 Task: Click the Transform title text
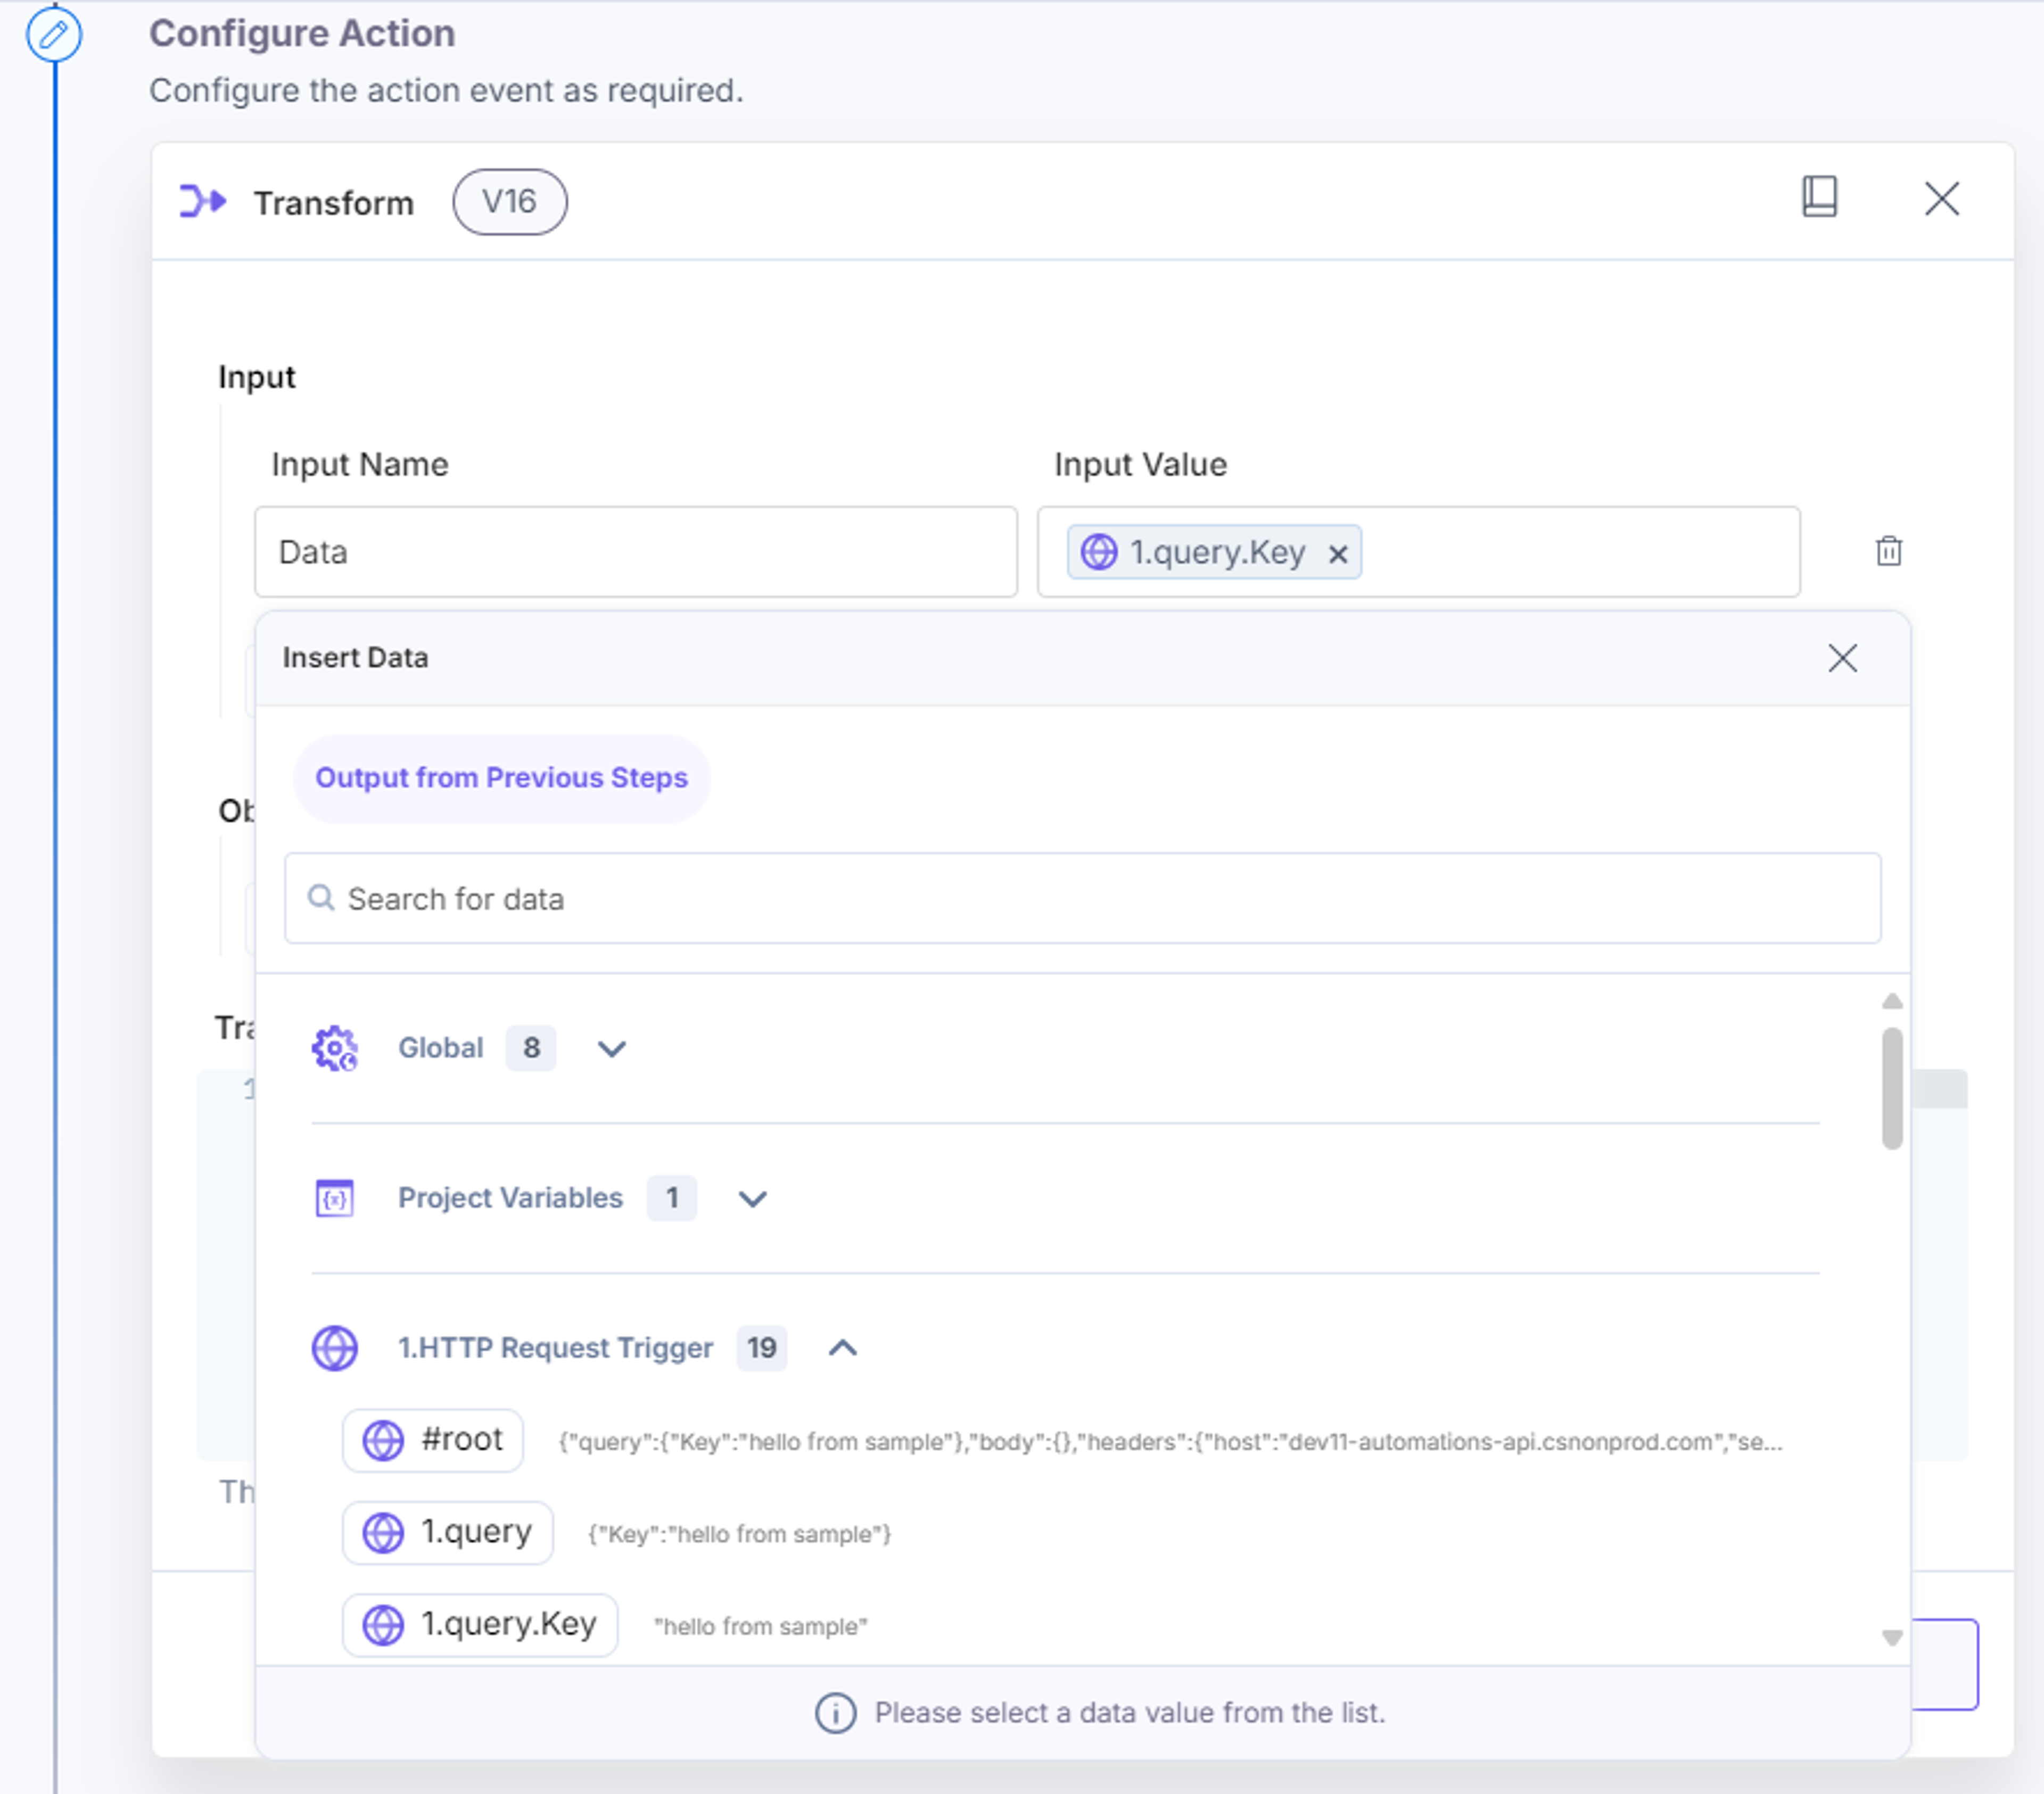pos(334,203)
